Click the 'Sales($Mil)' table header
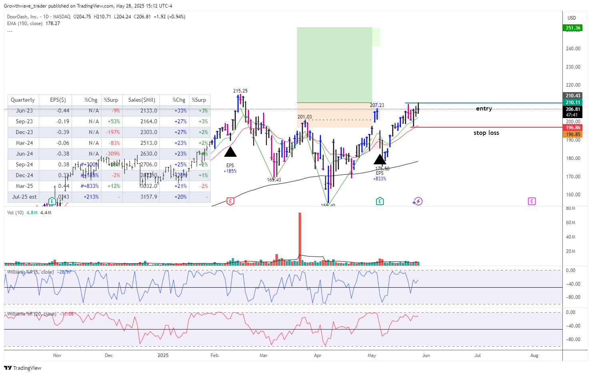 (142, 100)
